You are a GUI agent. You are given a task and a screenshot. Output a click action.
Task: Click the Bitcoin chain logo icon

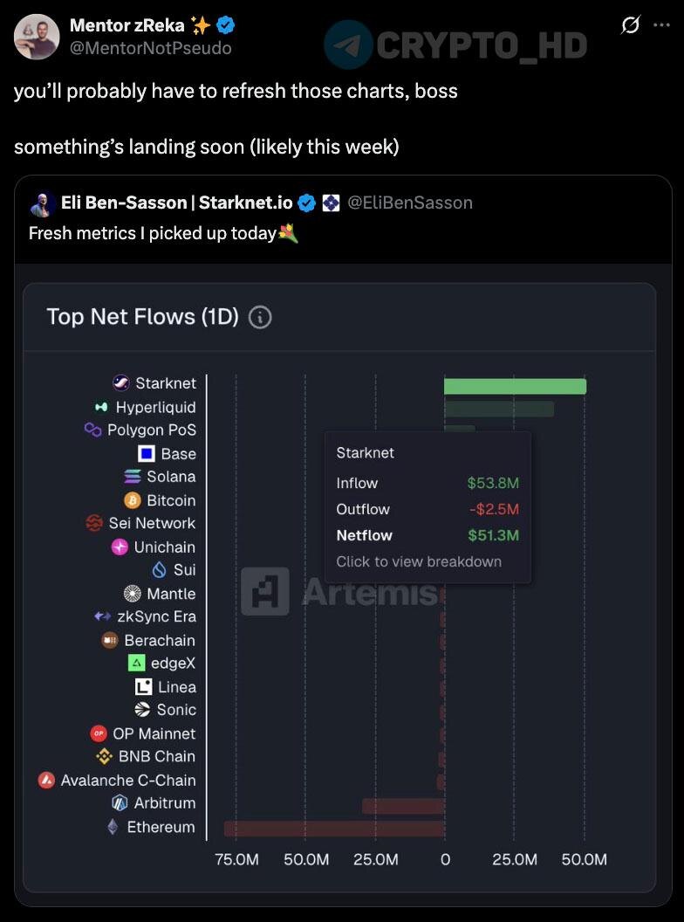133,500
